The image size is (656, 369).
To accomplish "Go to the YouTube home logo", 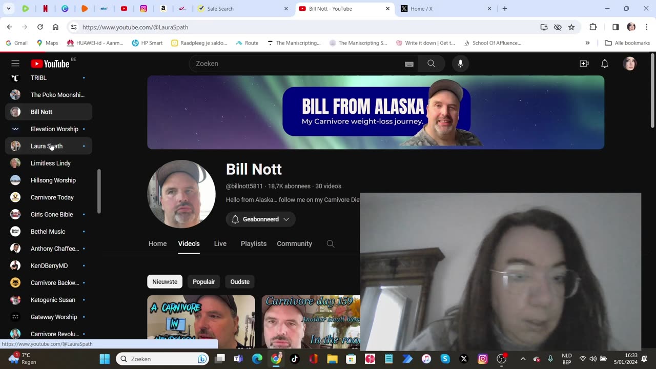I will pyautogui.click(x=50, y=64).
